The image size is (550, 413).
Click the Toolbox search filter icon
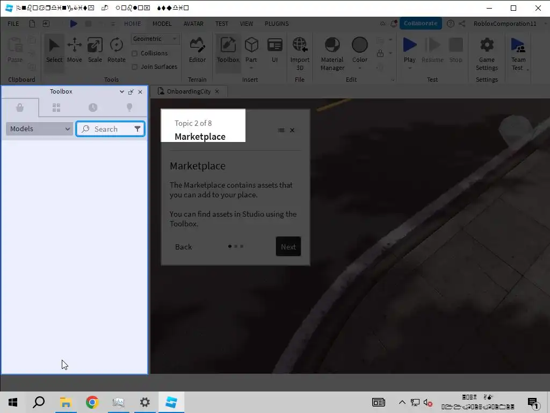pos(137,129)
